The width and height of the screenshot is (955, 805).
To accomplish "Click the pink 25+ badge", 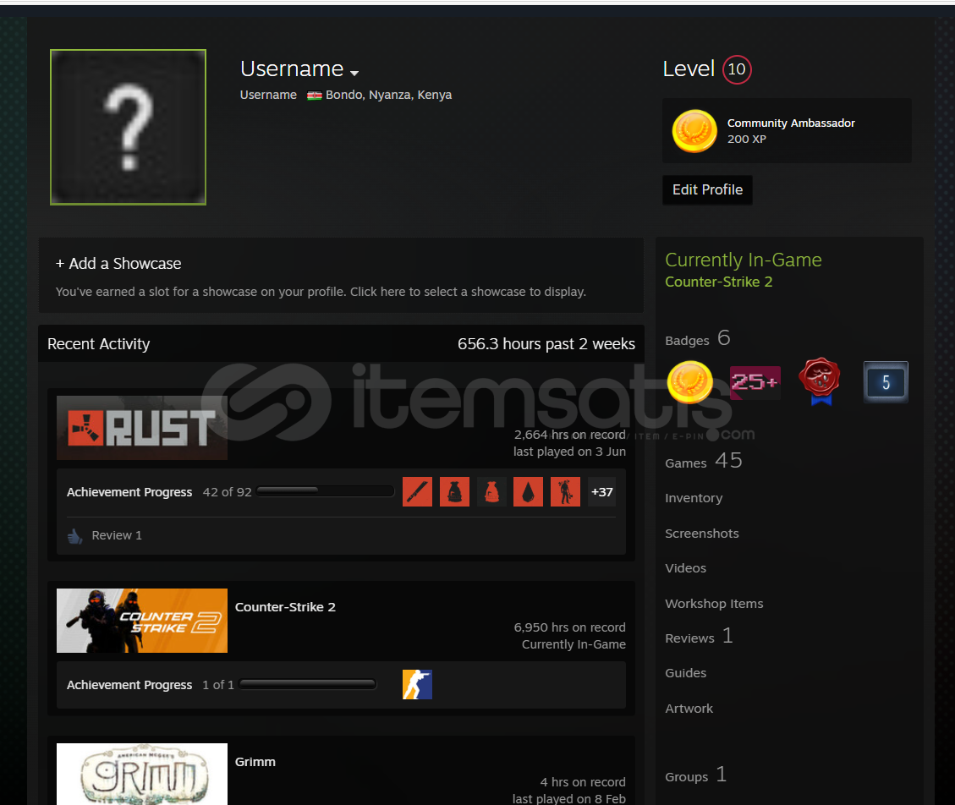I will [x=755, y=382].
